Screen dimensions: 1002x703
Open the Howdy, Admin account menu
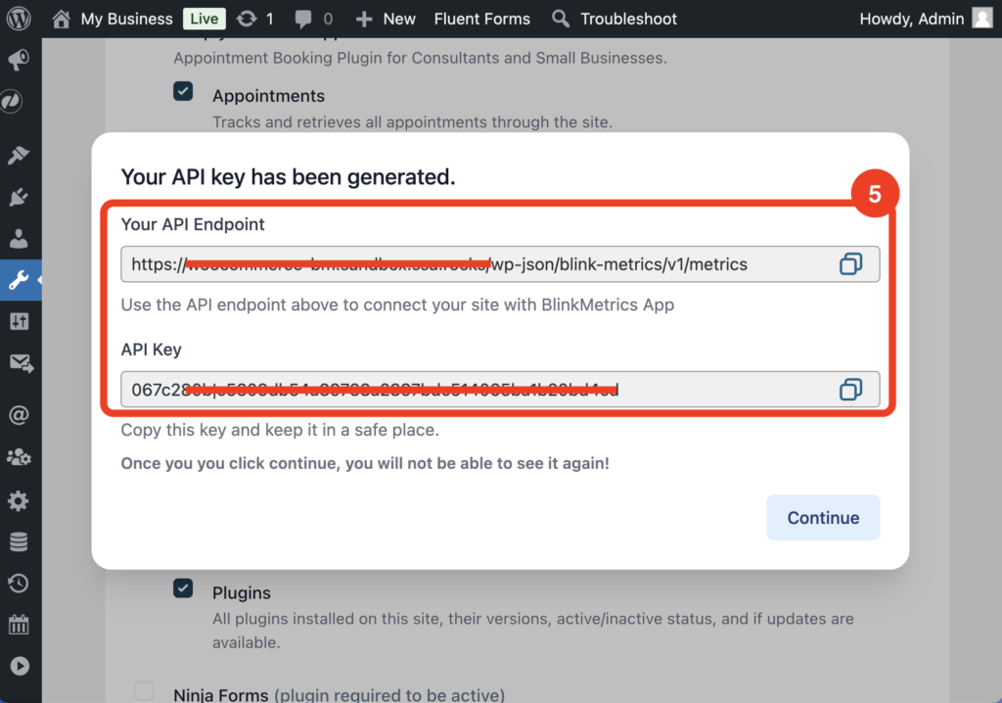pos(925,19)
